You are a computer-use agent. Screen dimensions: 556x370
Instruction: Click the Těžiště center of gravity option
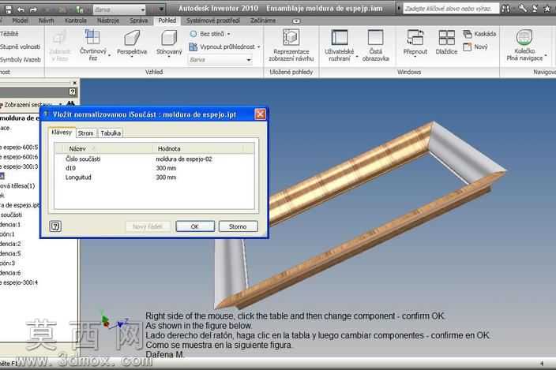[x=9, y=34]
